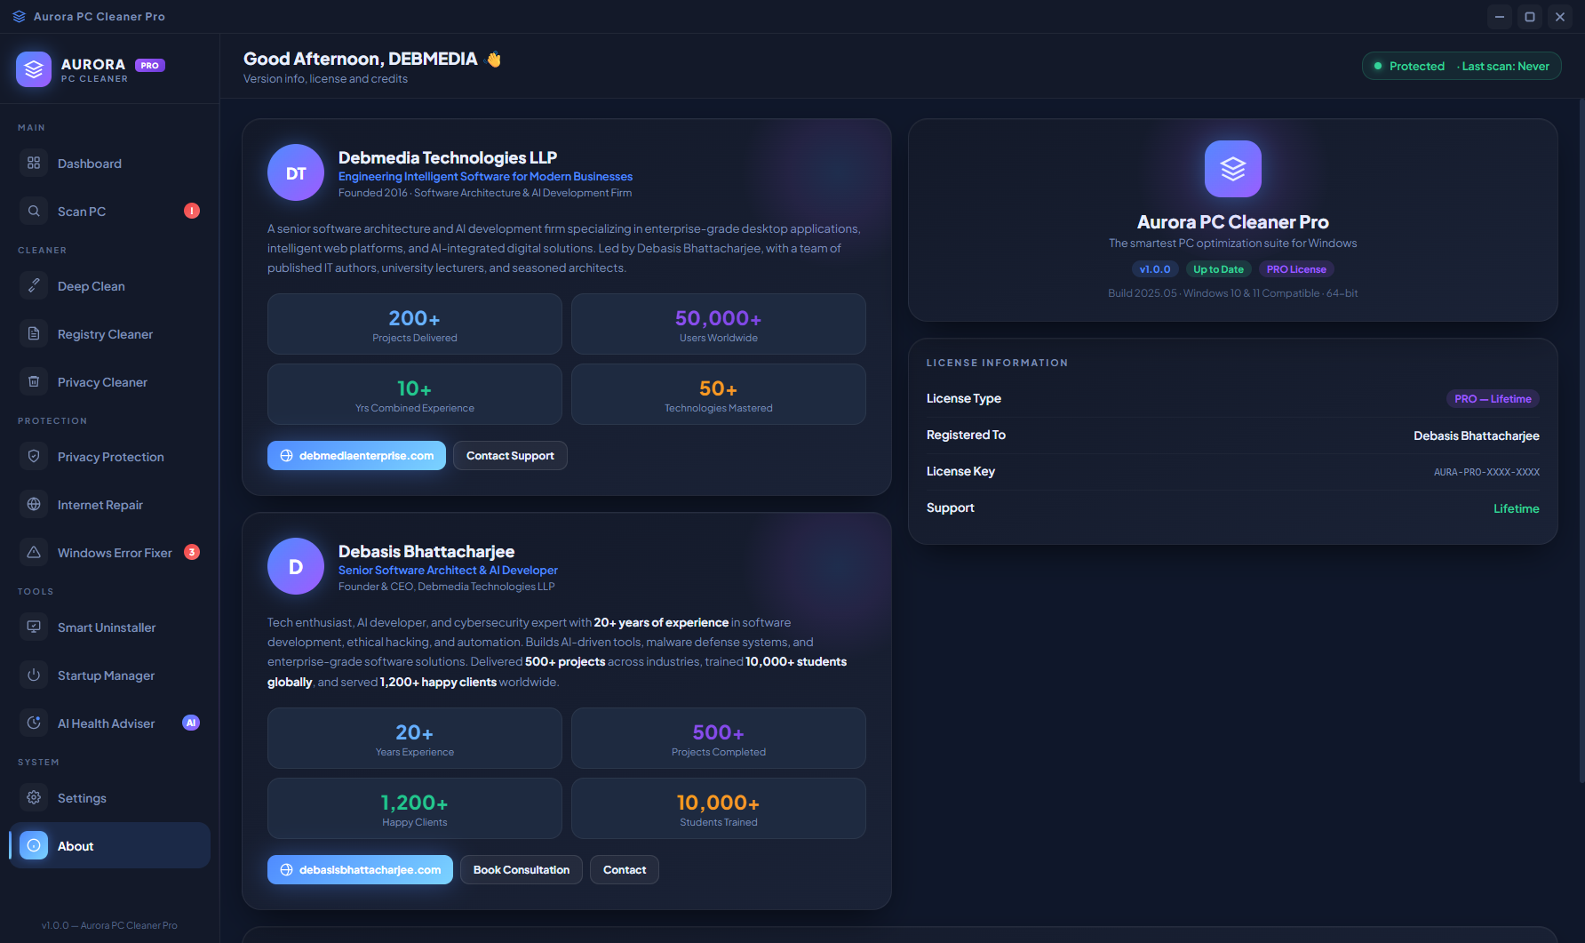1585x943 pixels.
Task: Click the AI Health Adviser icon
Action: (x=34, y=723)
